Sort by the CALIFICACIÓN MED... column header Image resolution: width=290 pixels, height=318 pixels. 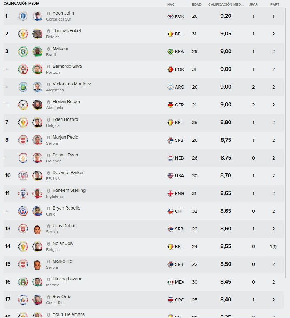tap(226, 5)
